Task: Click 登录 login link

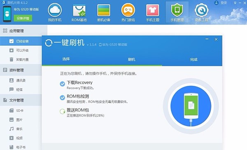Action: 224,3
